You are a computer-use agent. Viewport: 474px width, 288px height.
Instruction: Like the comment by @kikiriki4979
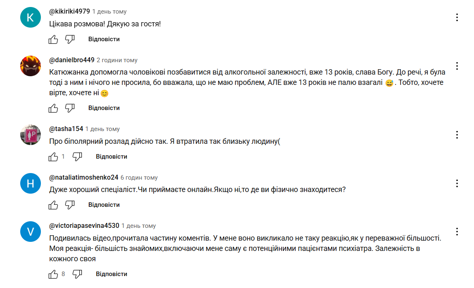[x=53, y=39]
